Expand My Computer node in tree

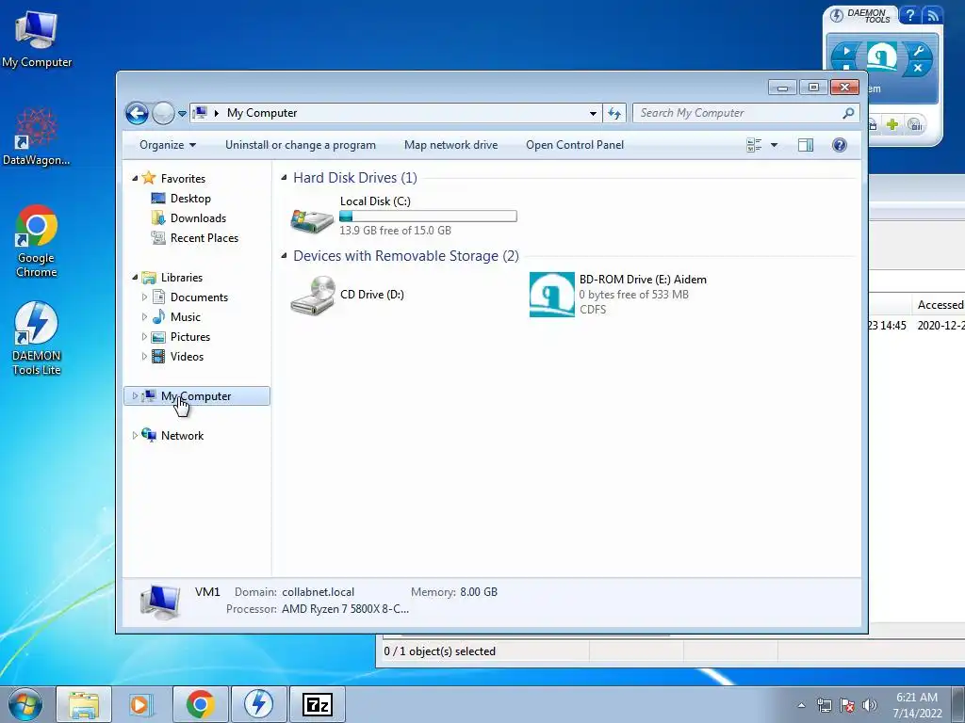(x=135, y=396)
